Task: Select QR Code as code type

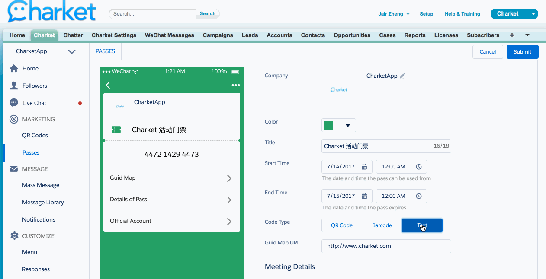Action: pyautogui.click(x=341, y=225)
